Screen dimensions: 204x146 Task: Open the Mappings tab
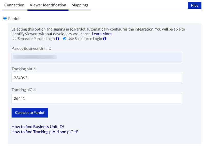click(x=80, y=5)
